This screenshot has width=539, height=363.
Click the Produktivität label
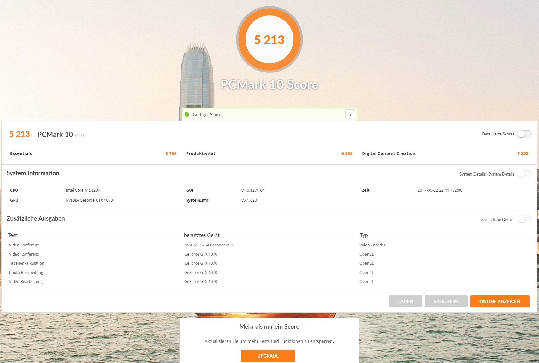click(x=201, y=153)
